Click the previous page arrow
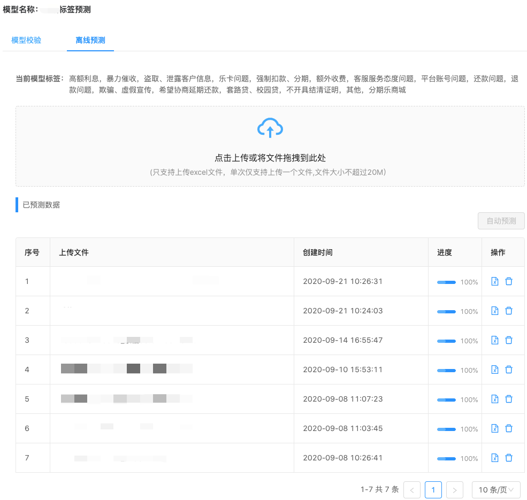This screenshot has height=500, width=527. pos(411,490)
